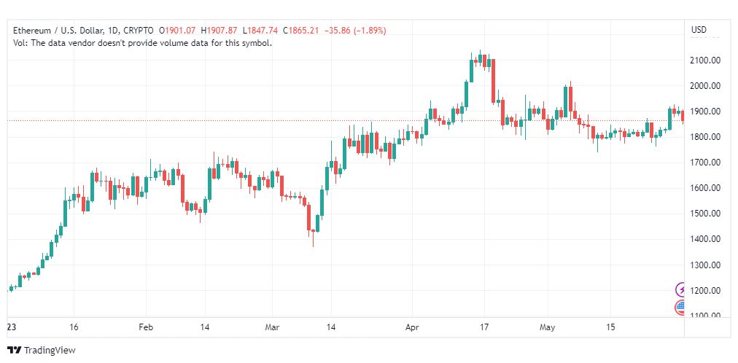This screenshot has height=363, width=738.
Task: Click the purple lightning event icon
Action: (680, 289)
